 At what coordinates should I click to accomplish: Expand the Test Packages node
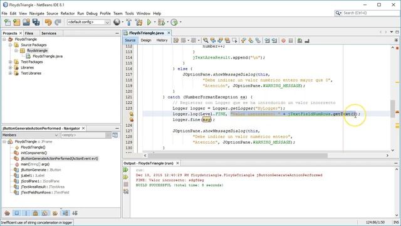click(x=10, y=62)
